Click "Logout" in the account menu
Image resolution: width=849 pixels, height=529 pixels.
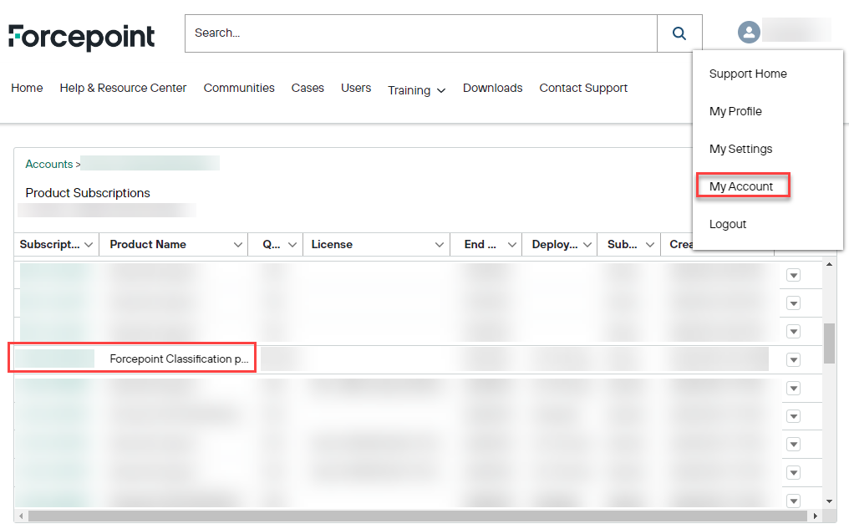727,224
